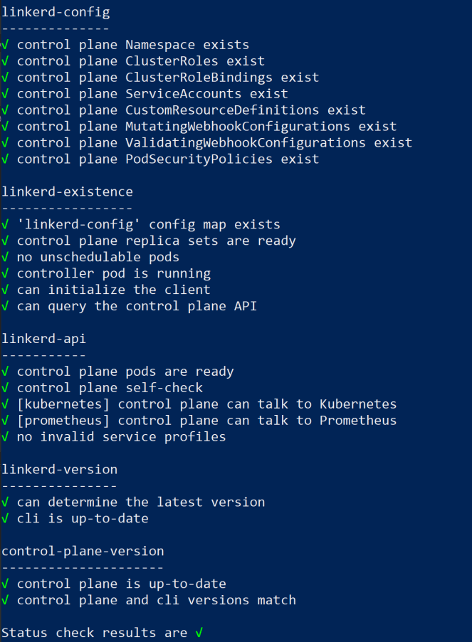Click the 'can determine the latest version' line
The height and width of the screenshot is (642, 472).
click(141, 502)
